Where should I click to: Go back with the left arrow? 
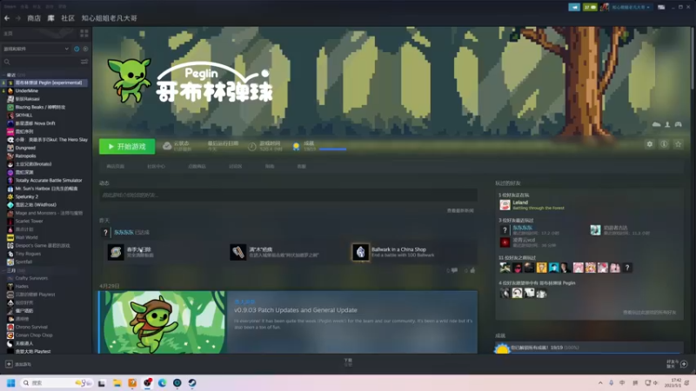click(7, 18)
